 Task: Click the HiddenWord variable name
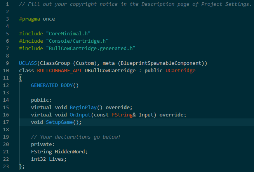point(71,151)
